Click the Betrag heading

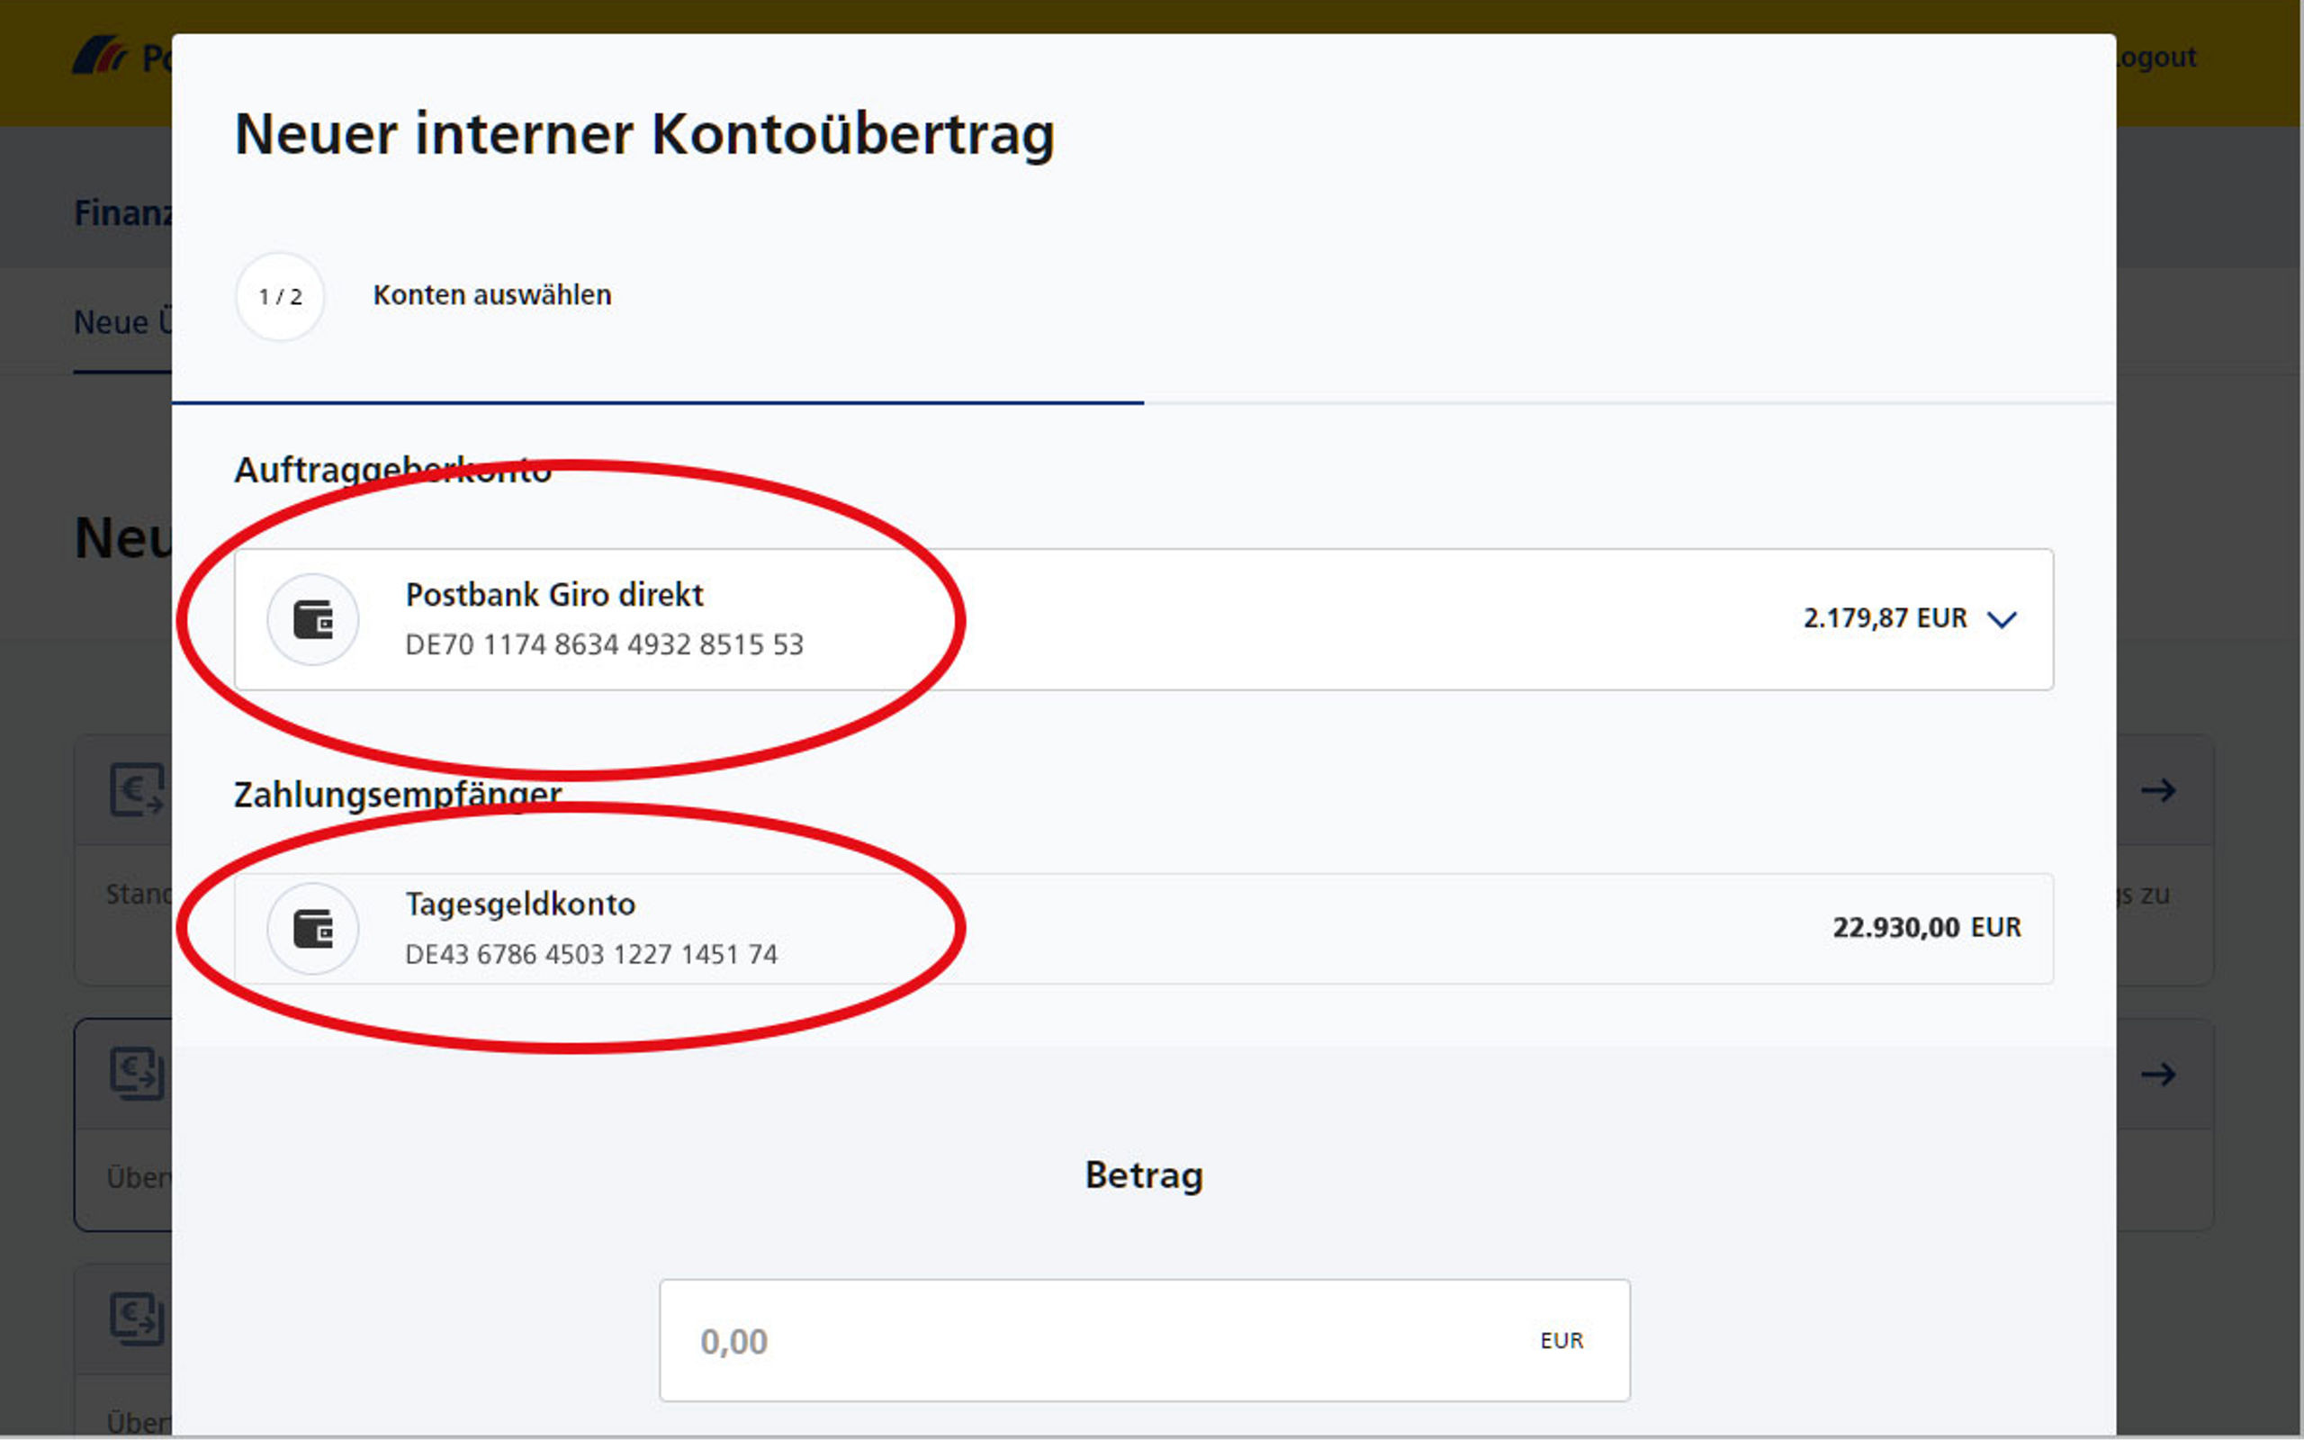pos(1145,1175)
